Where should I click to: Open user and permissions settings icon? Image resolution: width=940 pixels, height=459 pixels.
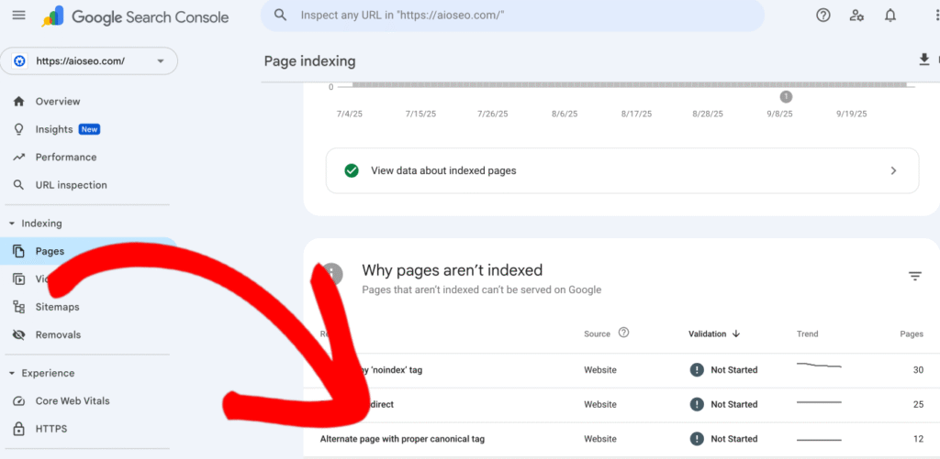pyautogui.click(x=856, y=16)
